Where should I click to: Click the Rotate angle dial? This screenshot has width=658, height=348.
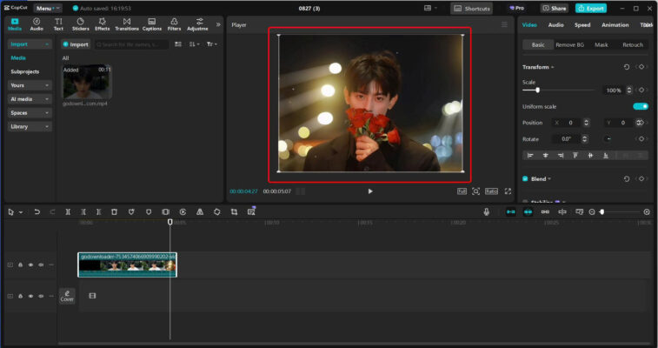point(608,139)
